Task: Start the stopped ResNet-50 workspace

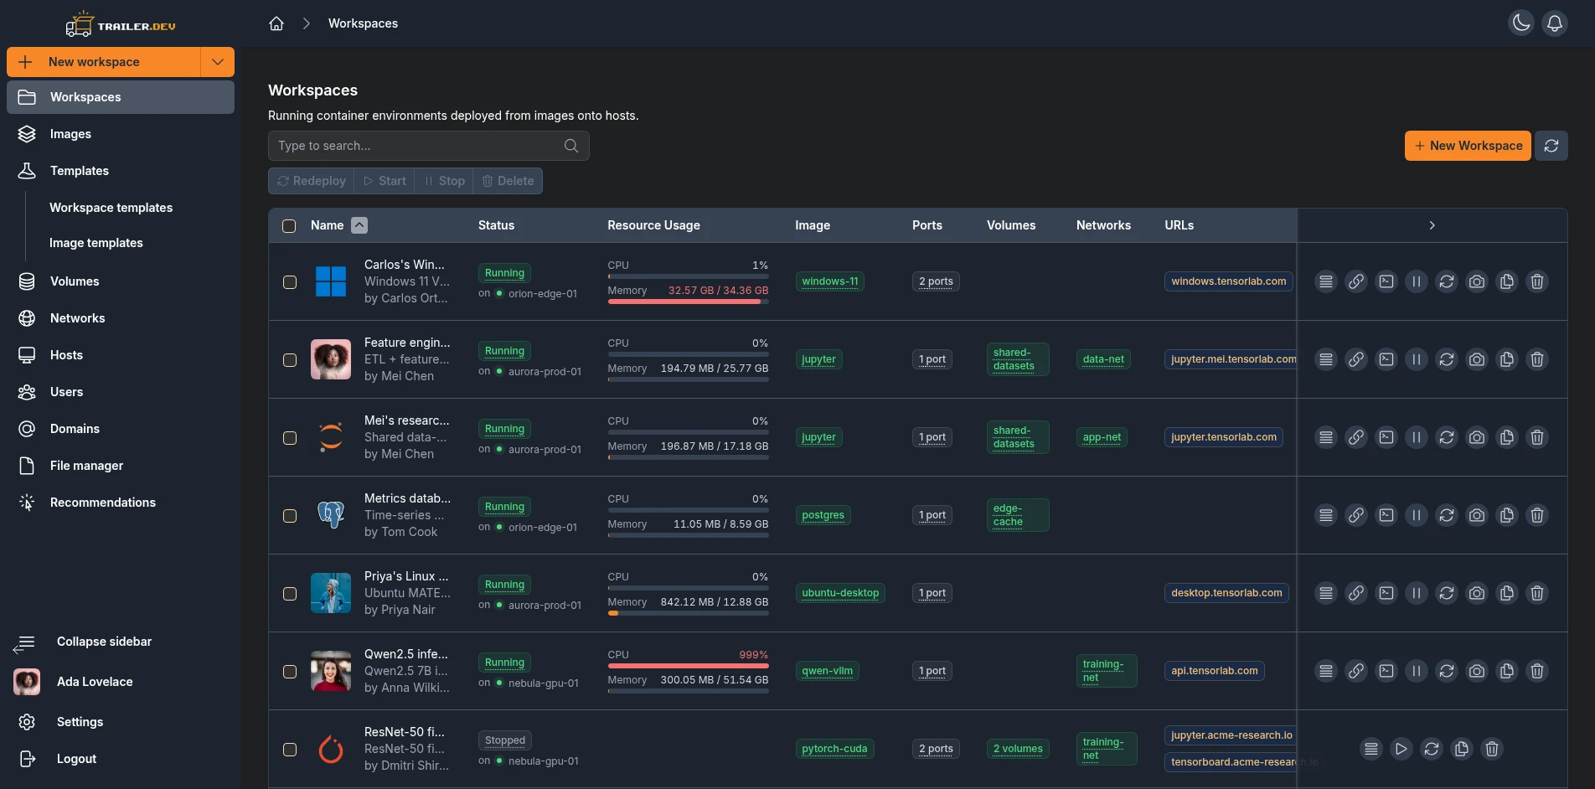Action: (x=1401, y=749)
